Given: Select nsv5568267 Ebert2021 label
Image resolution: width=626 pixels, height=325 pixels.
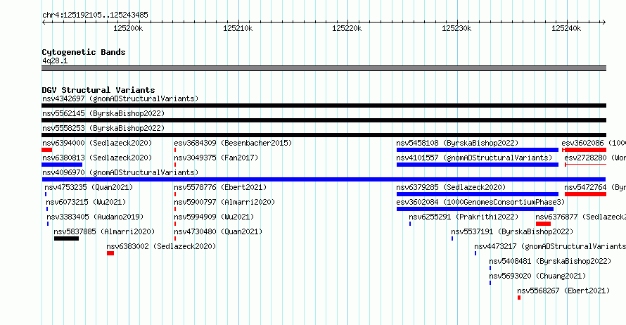Looking at the screenshot, I should point(563,291).
